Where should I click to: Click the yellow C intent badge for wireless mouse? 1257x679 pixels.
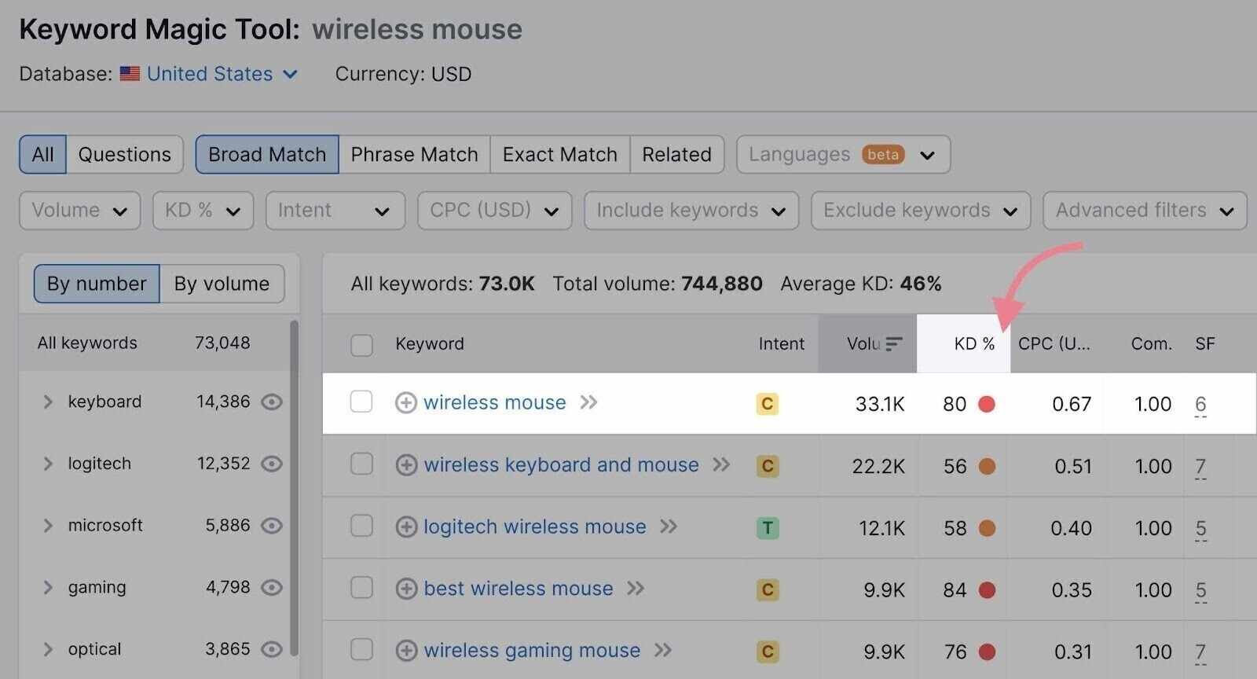coord(767,403)
